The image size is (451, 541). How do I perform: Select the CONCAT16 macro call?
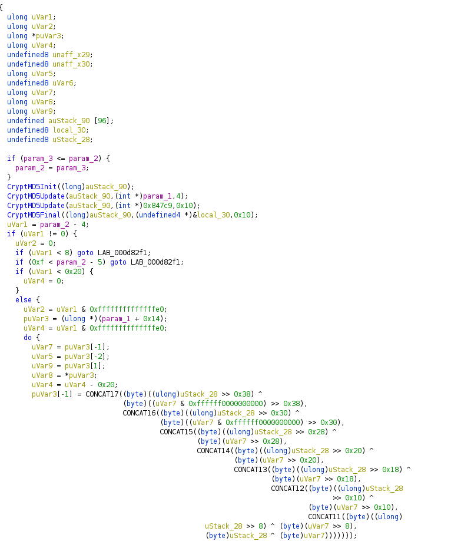point(139,413)
